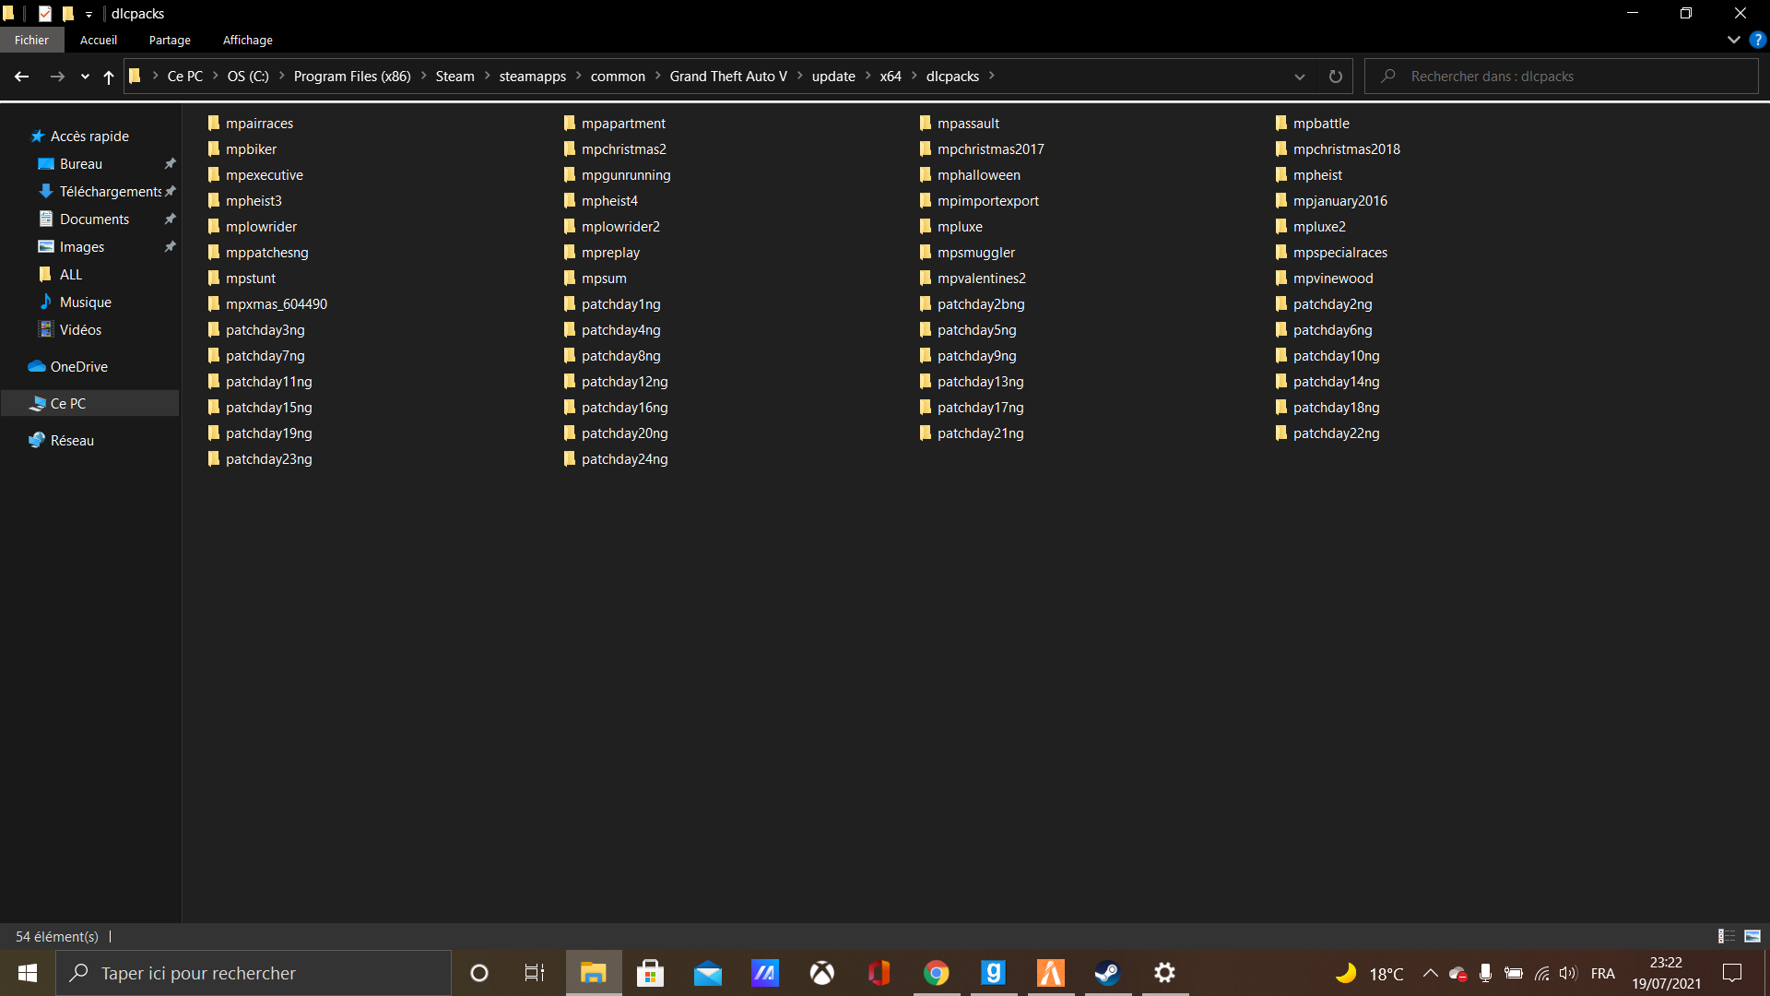Select Bureau in quick access
The width and height of the screenshot is (1770, 996).
click(81, 164)
